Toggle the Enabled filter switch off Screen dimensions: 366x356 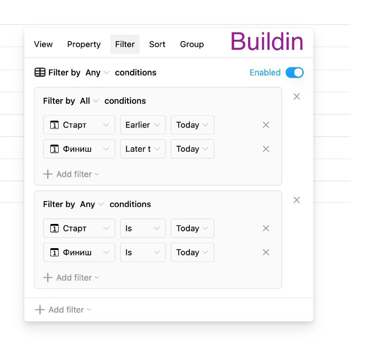pos(295,73)
